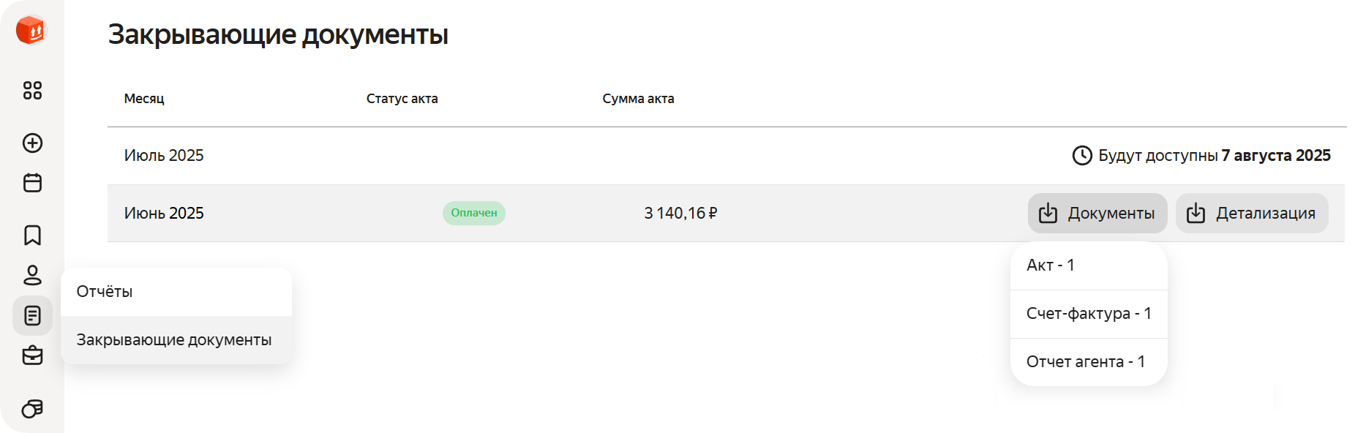Open the Детализация download options
The width and height of the screenshot is (1355, 433).
(x=1252, y=213)
